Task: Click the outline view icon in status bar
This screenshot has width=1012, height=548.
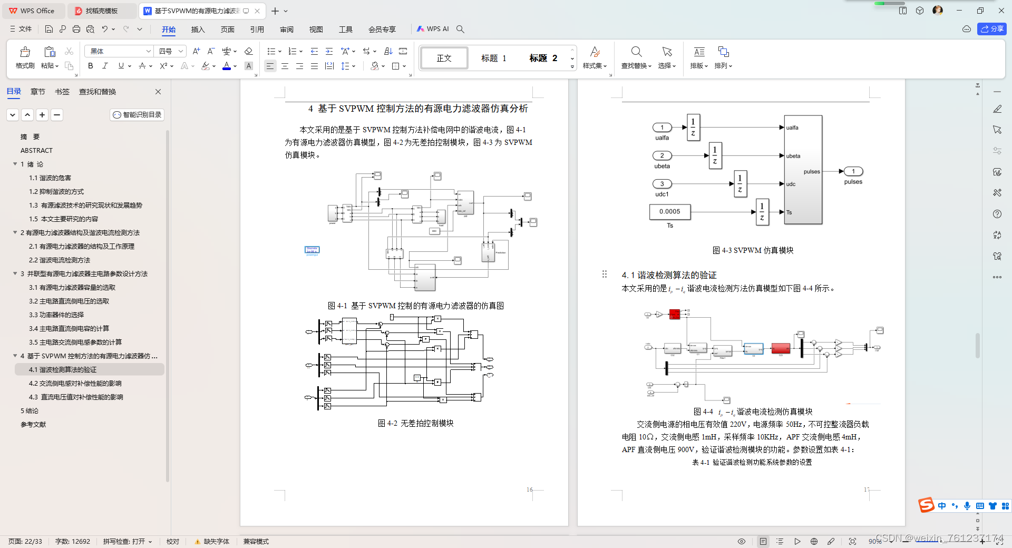Action: [780, 541]
